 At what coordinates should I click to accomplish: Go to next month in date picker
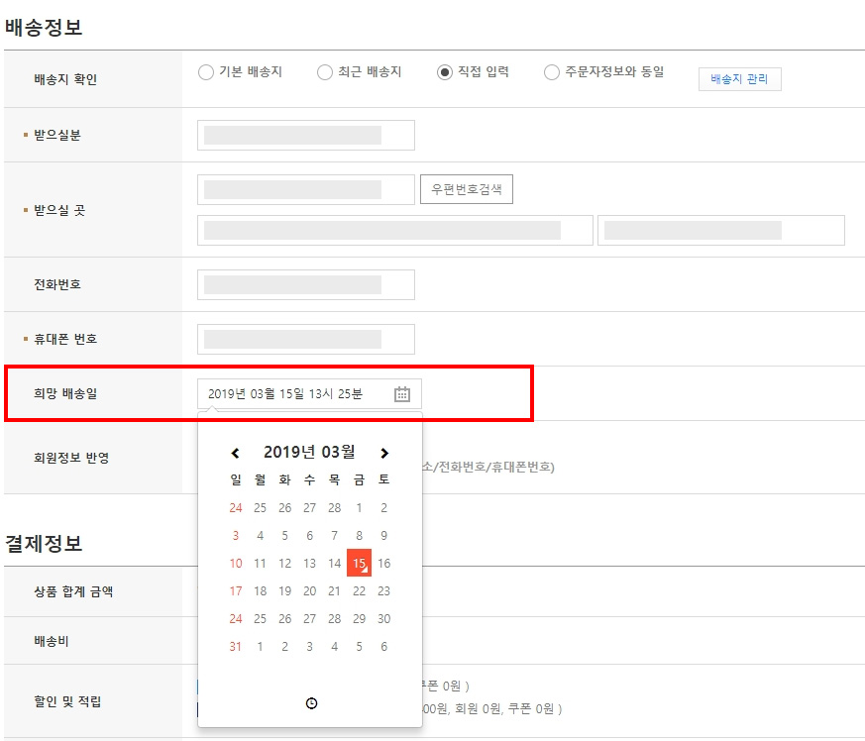pos(384,453)
